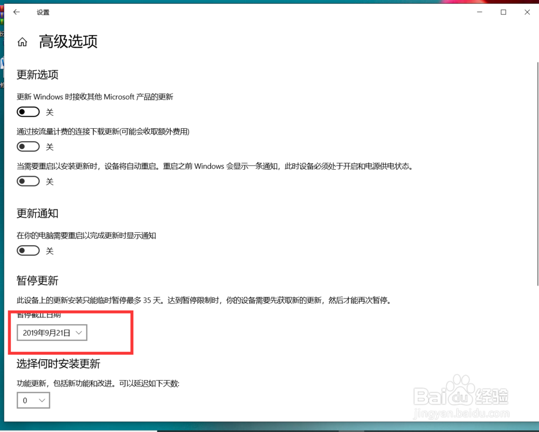
Task: Click the Home icon beside 高级选项
Action: (22, 41)
